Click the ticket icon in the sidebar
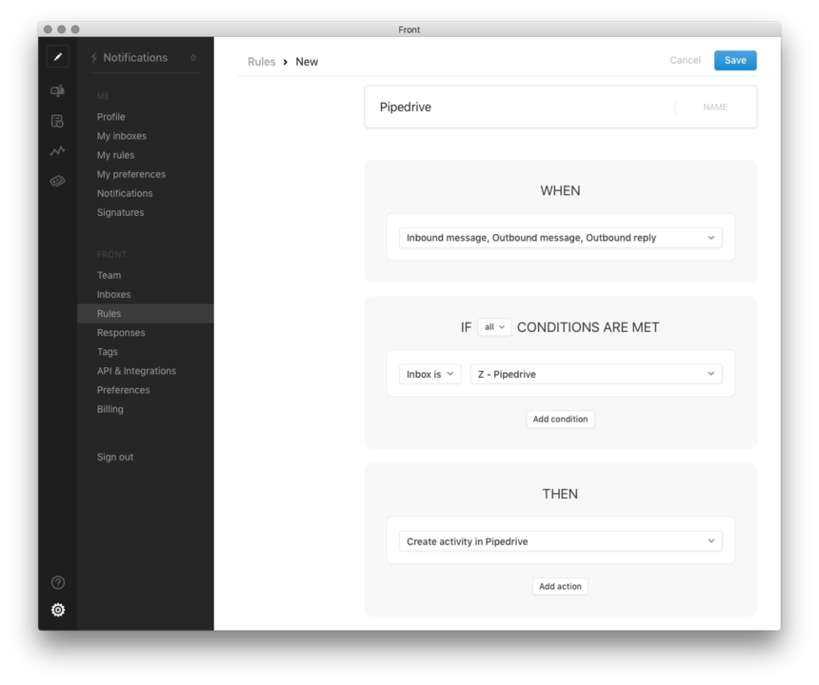This screenshot has height=685, width=819. [57, 181]
